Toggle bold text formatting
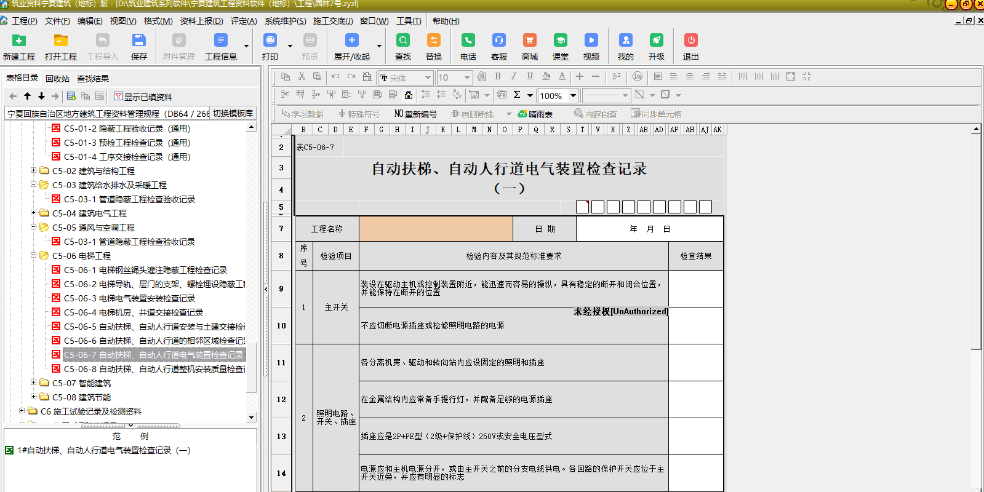 tap(497, 77)
